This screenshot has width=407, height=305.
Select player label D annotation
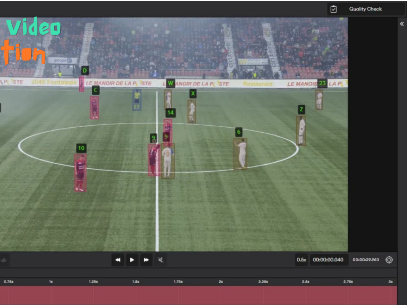pos(85,70)
